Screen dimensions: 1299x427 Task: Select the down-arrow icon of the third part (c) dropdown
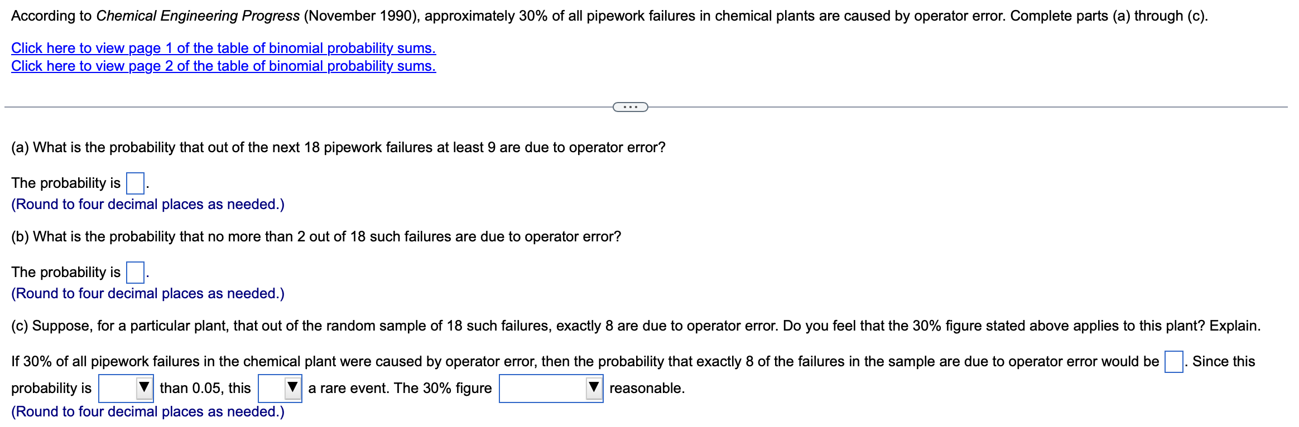593,387
